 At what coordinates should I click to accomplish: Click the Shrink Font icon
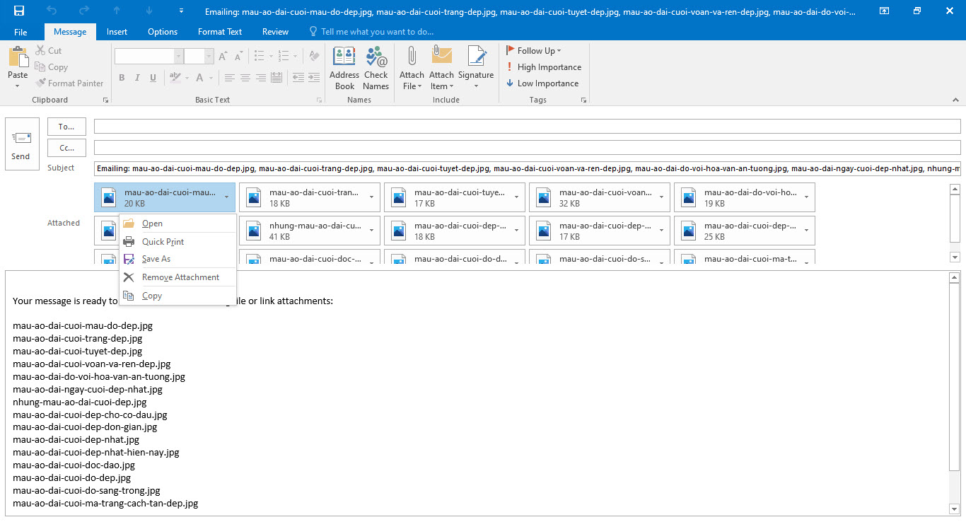(238, 56)
